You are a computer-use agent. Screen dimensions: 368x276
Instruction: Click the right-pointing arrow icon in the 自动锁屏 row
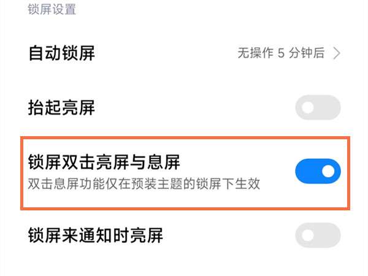(x=336, y=53)
